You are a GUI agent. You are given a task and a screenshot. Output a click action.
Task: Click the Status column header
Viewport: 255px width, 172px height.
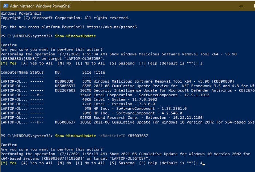coord(37,72)
